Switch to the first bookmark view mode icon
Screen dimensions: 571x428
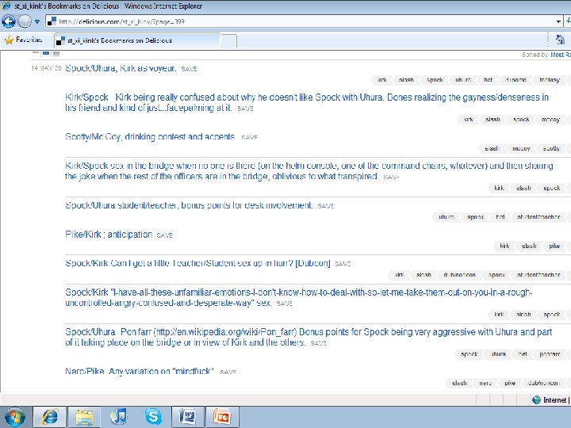tap(36, 54)
